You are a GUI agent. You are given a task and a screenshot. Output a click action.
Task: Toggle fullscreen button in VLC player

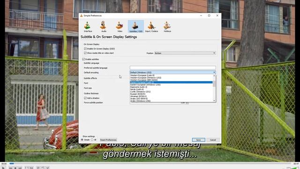(x=27, y=168)
